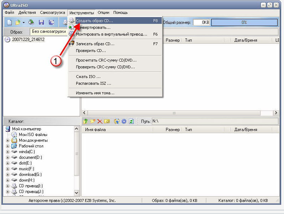Select the 20071229_214612 image tree node

[x=28, y=40]
